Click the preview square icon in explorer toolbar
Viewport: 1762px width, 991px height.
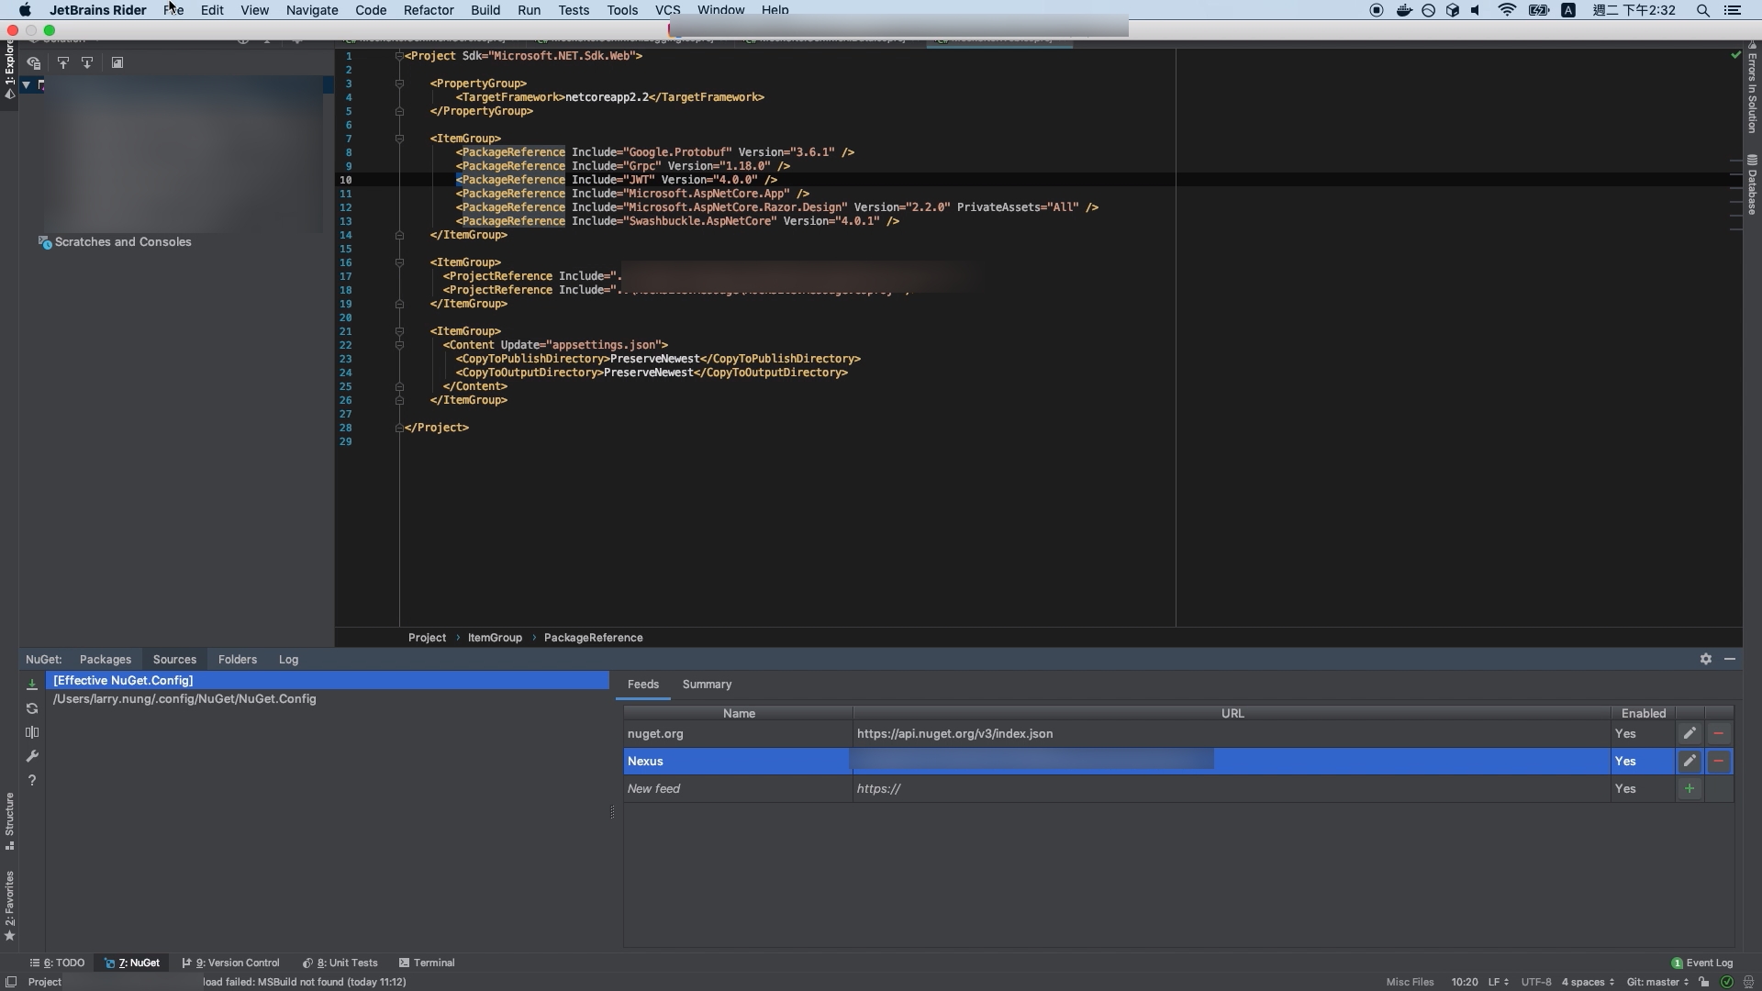pyautogui.click(x=117, y=63)
